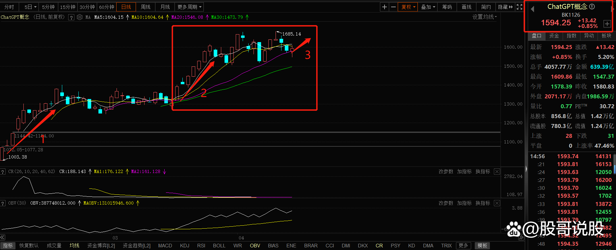Open MA help question mark icon
This screenshot has width=616, height=250.
click(x=71, y=17)
